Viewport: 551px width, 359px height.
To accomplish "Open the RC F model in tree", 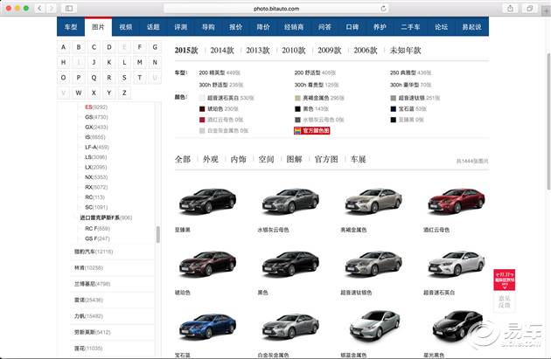I will (x=97, y=229).
